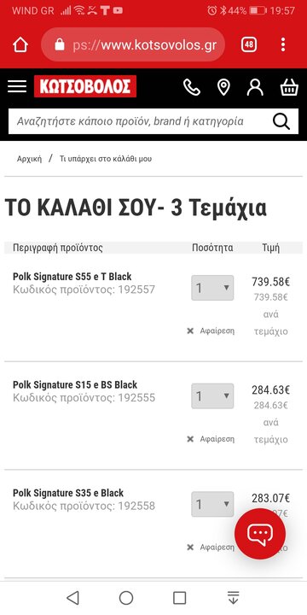Remove Polk Signature S55 e T Black item

pos(211,331)
